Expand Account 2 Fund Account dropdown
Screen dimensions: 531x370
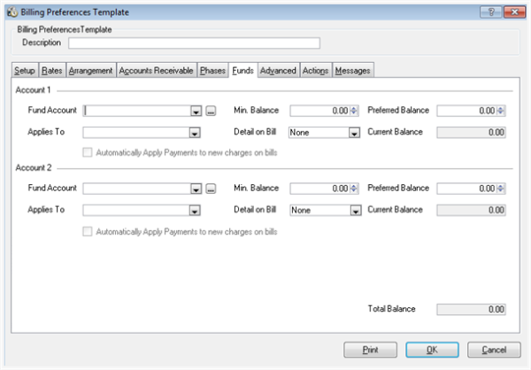tap(196, 189)
